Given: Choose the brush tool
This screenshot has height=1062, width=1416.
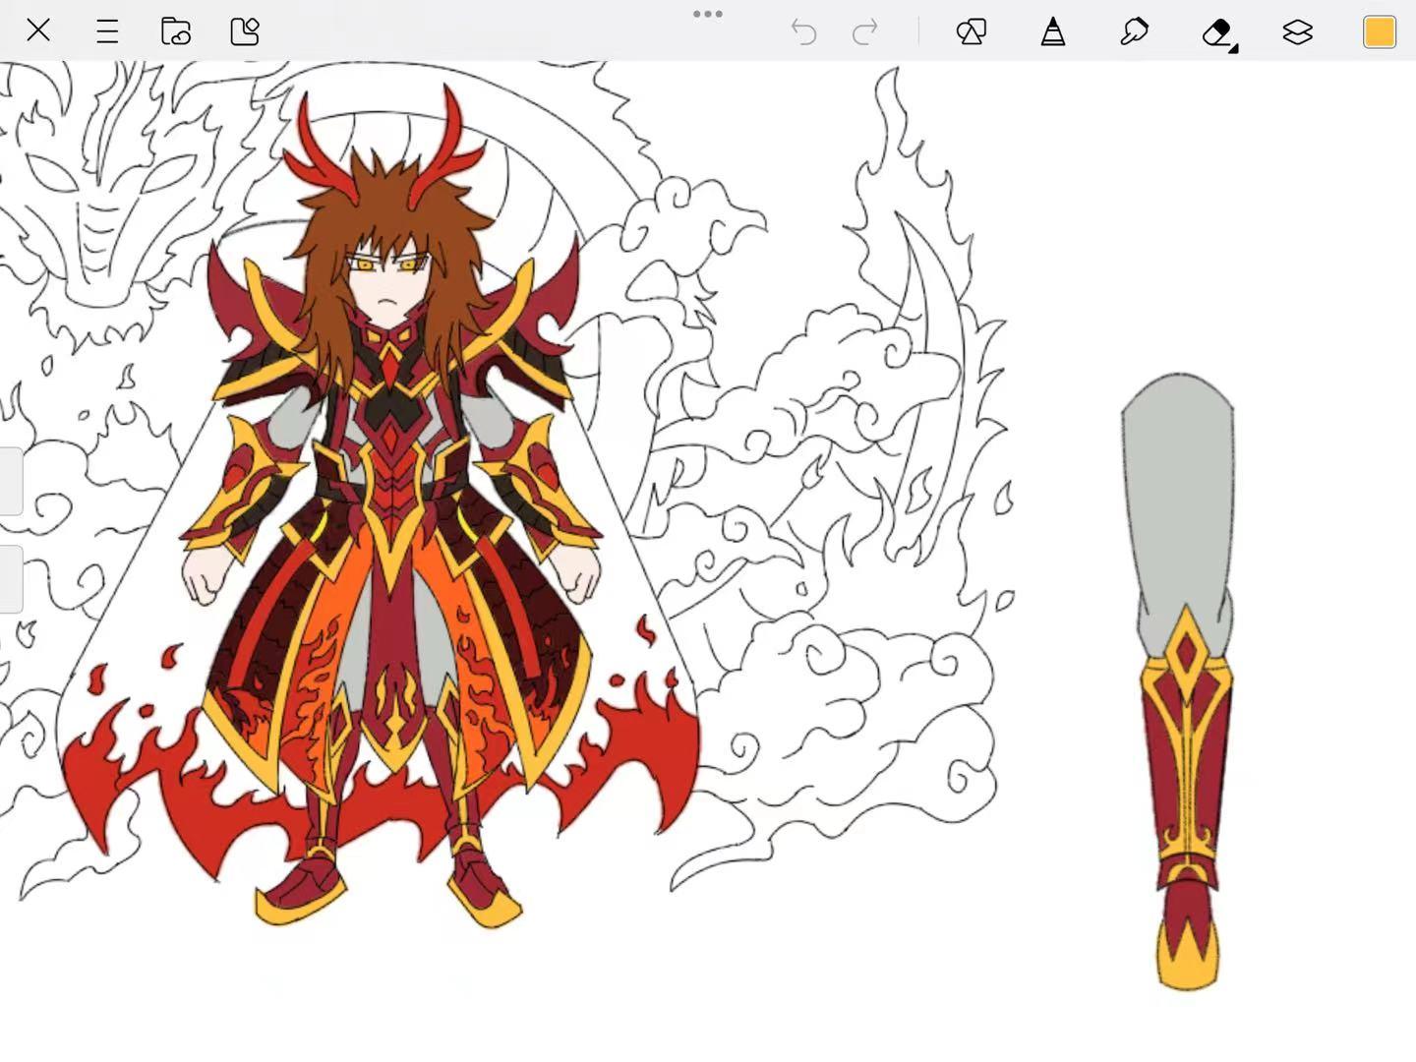Looking at the screenshot, I should 1134,31.
